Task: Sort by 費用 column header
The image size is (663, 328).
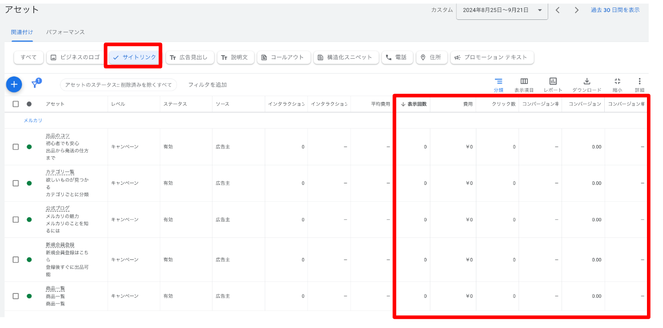Action: pos(468,104)
